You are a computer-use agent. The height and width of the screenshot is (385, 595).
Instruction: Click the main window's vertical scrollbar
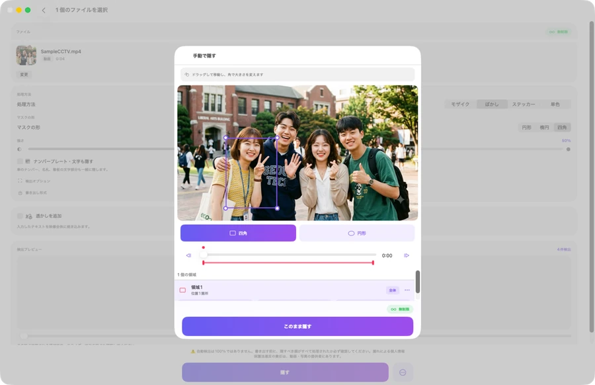pos(592,177)
